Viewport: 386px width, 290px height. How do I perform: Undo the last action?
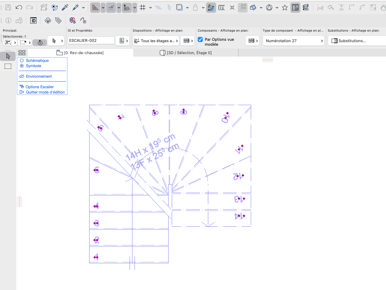(19, 7)
